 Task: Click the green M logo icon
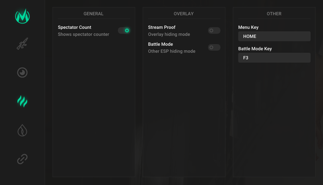point(22,16)
